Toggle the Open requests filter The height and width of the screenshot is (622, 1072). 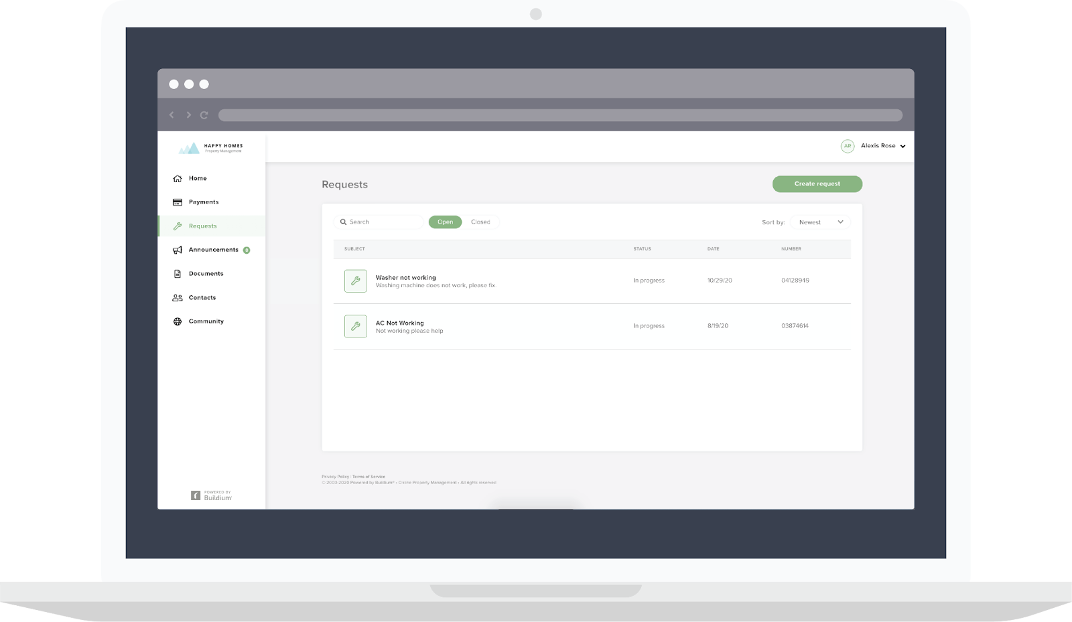click(x=446, y=222)
